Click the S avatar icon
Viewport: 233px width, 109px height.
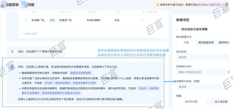pos(12,52)
